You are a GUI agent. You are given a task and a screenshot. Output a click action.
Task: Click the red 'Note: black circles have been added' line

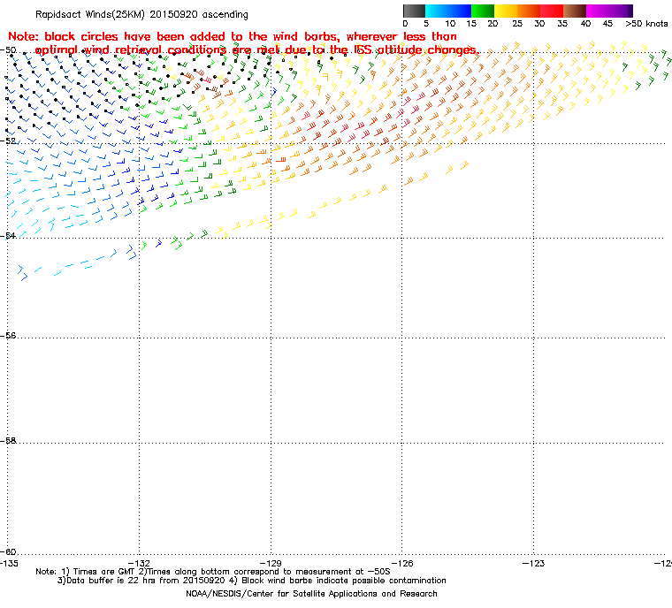(233, 36)
